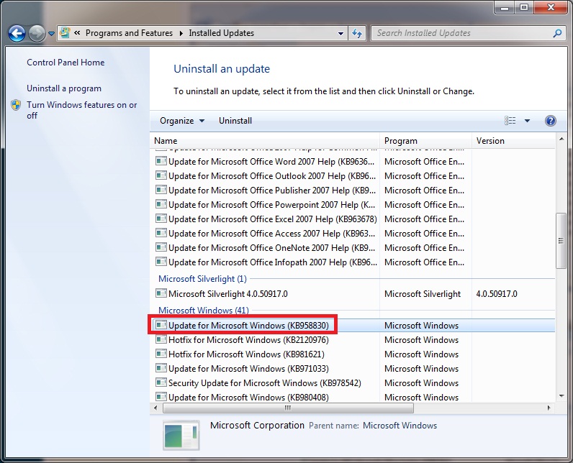Click the horizontal scrollbar right arrow
Viewport: 573px width, 463px height.
(549, 408)
